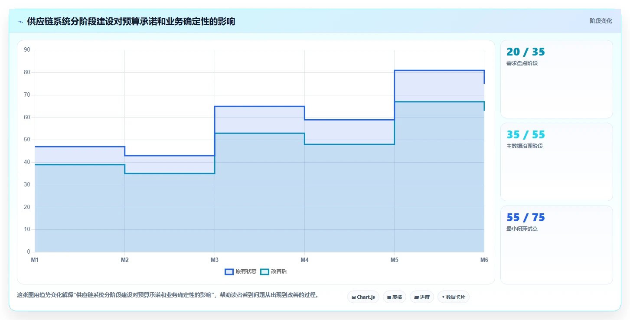
Task: Click the 原有状态 legend label
Action: tap(246, 271)
